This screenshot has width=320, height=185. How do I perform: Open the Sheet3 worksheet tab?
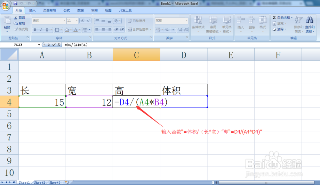coord(55,182)
